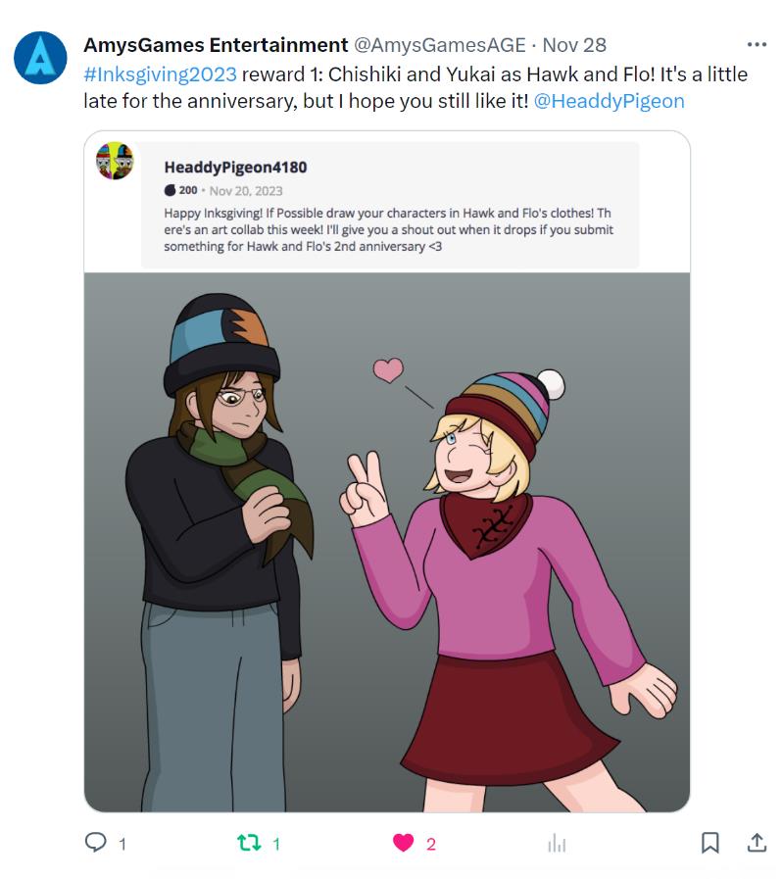782x879 pixels.
Task: Open the share upload icon
Action: coord(757,842)
